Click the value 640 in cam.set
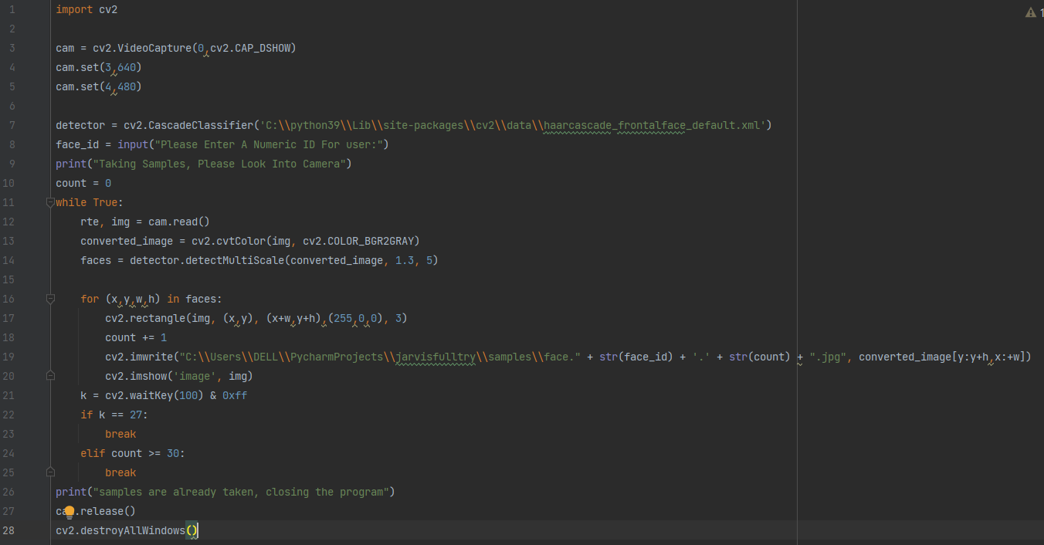 [x=127, y=67]
